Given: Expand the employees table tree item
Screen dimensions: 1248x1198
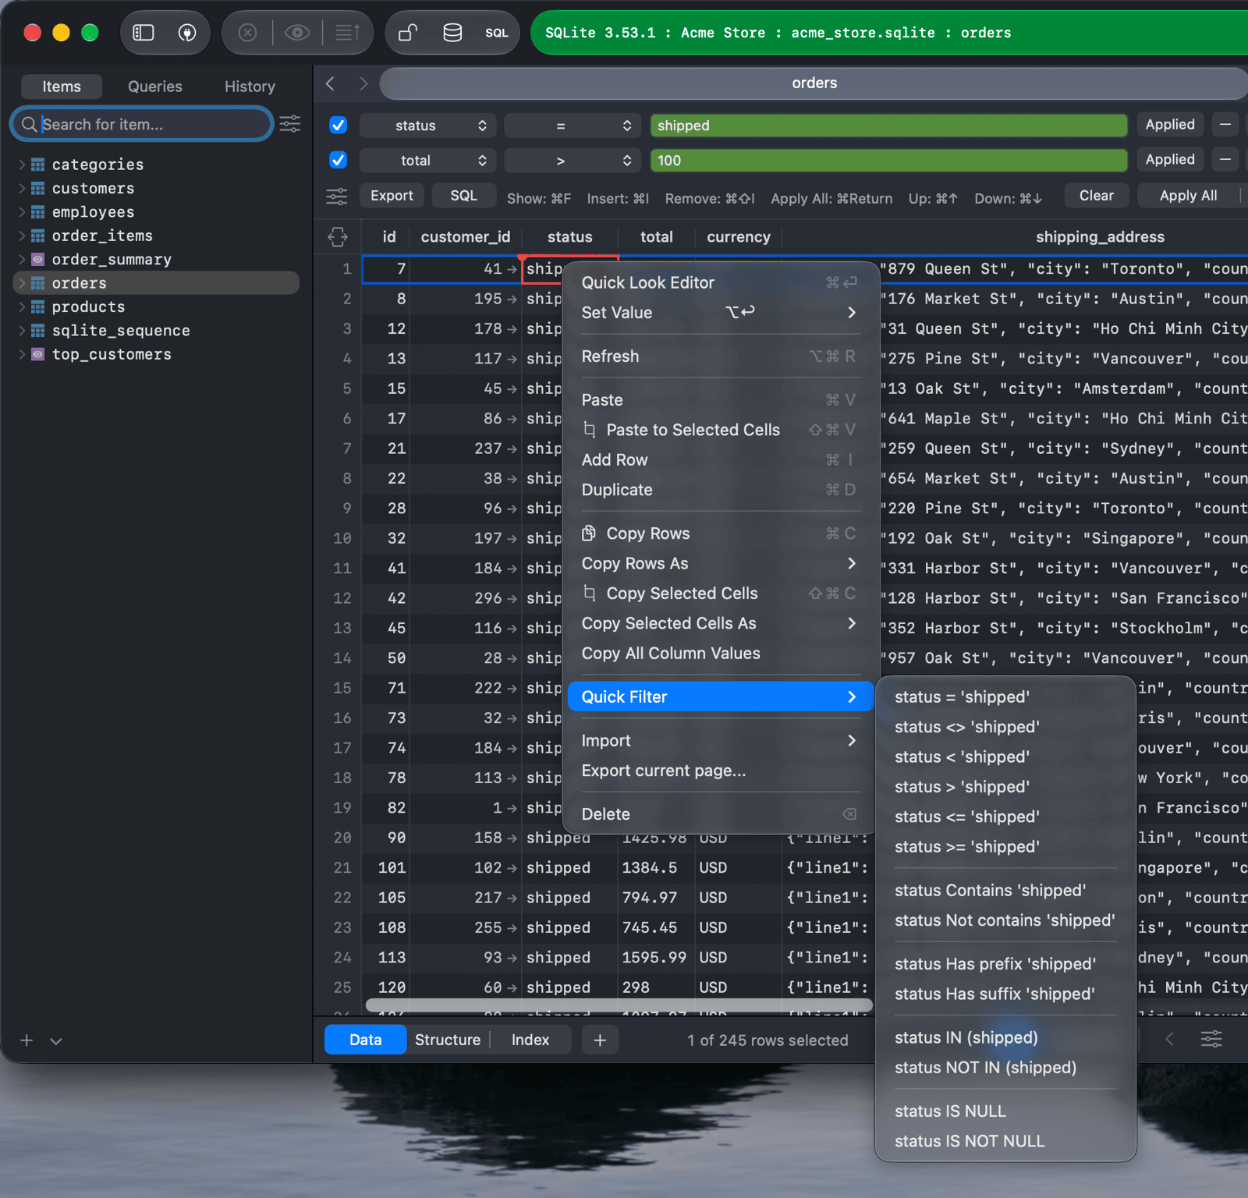Looking at the screenshot, I should point(22,212).
